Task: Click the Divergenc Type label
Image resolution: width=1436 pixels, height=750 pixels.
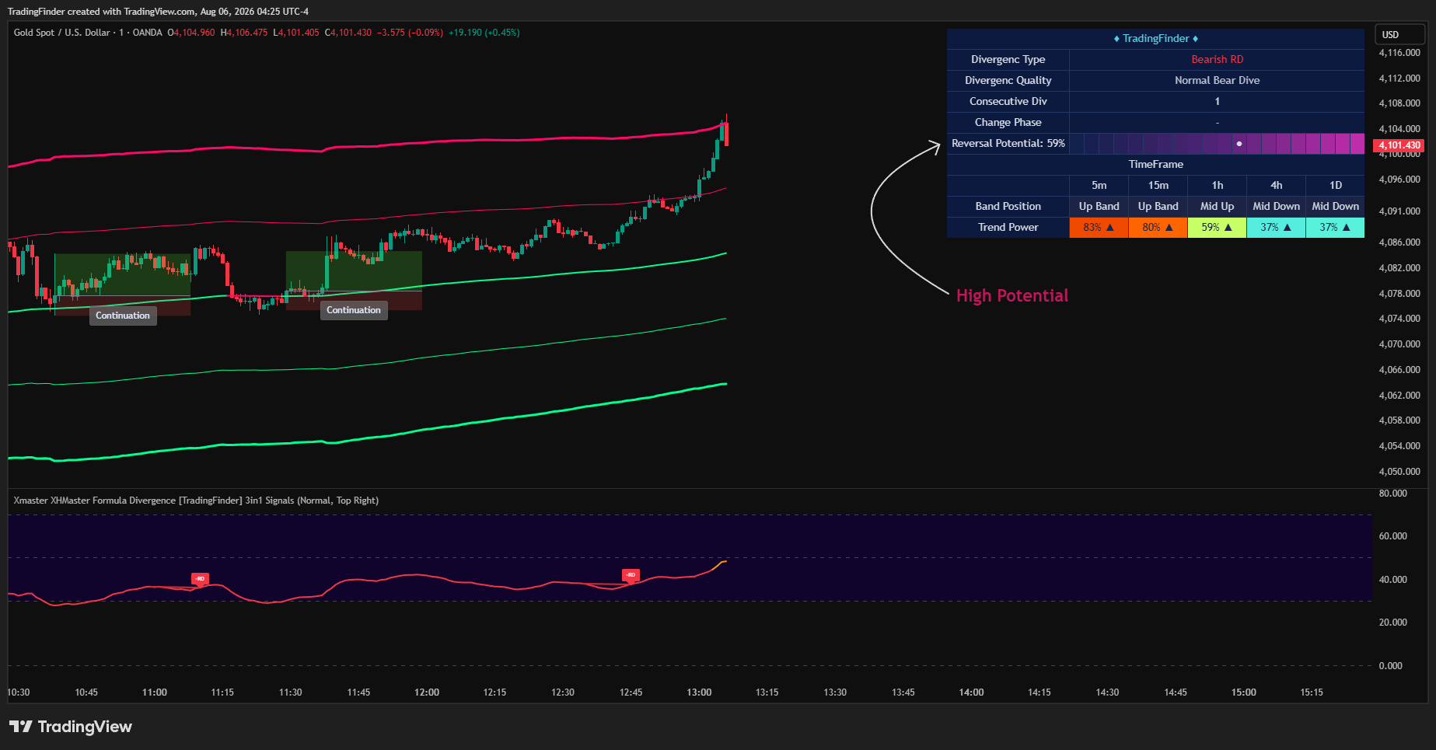Action: point(1008,60)
